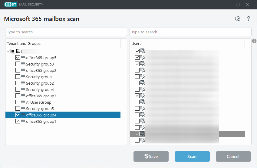This screenshot has width=257, height=168.
Task: Collapse the tenant tree node
Action: (x=8, y=51)
